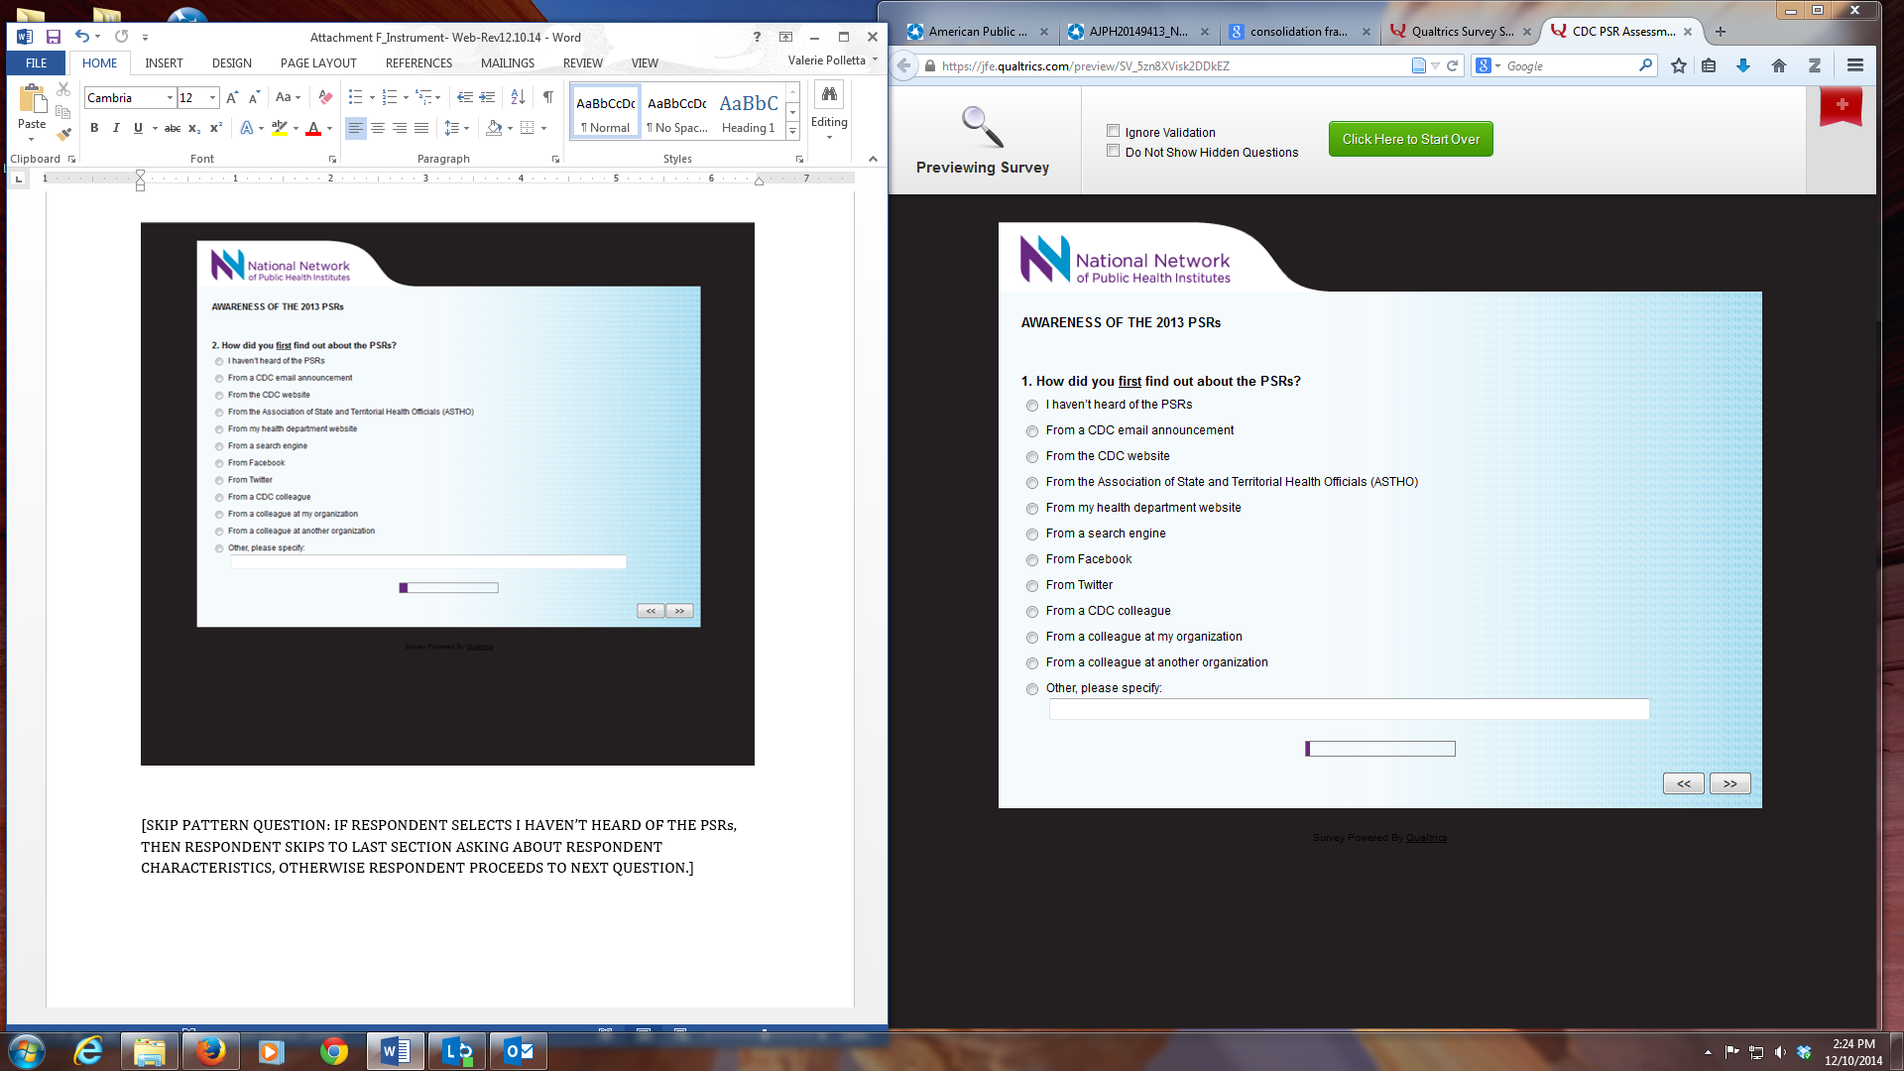This screenshot has height=1071, width=1904.
Task: Expand the Styles gallery more arrow
Action: pyautogui.click(x=792, y=131)
